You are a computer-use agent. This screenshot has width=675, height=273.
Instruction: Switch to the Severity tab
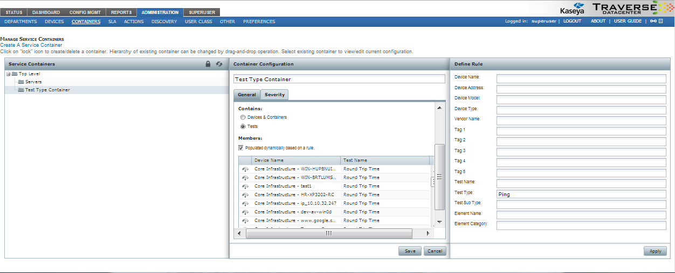click(x=274, y=95)
